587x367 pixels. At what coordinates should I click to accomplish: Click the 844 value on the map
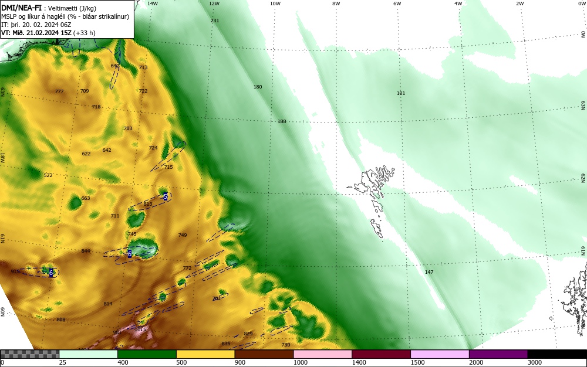coord(86,251)
